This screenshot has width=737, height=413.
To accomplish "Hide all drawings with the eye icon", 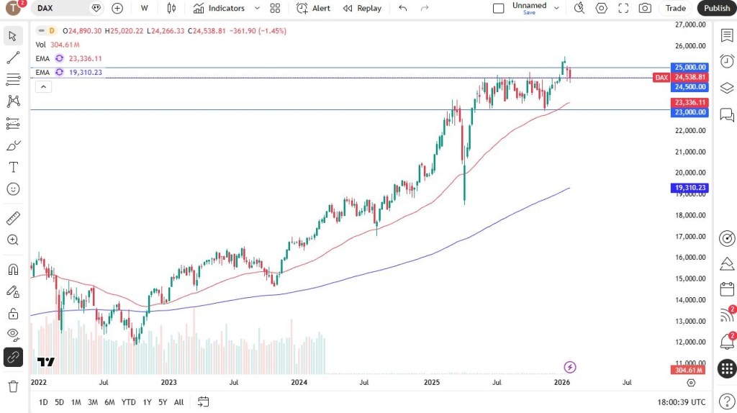I will pyautogui.click(x=13, y=334).
